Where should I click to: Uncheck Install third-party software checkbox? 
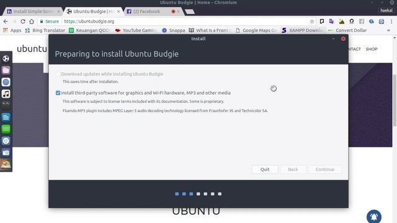[58, 93]
